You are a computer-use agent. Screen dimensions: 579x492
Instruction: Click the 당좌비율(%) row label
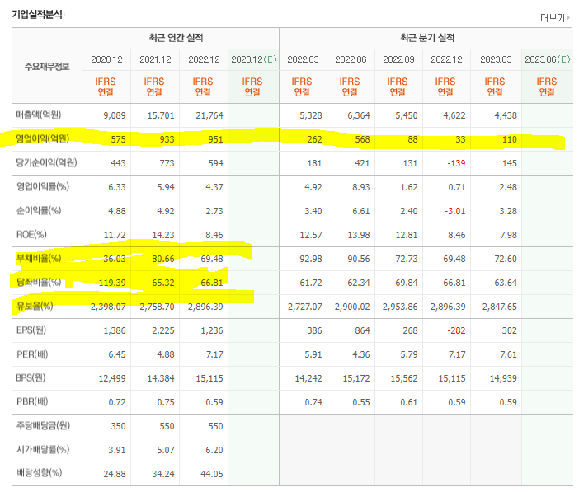click(39, 283)
